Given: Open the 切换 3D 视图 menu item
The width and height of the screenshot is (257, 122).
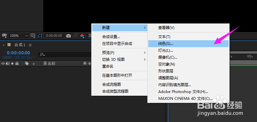Looking at the screenshot, I should point(120,60).
